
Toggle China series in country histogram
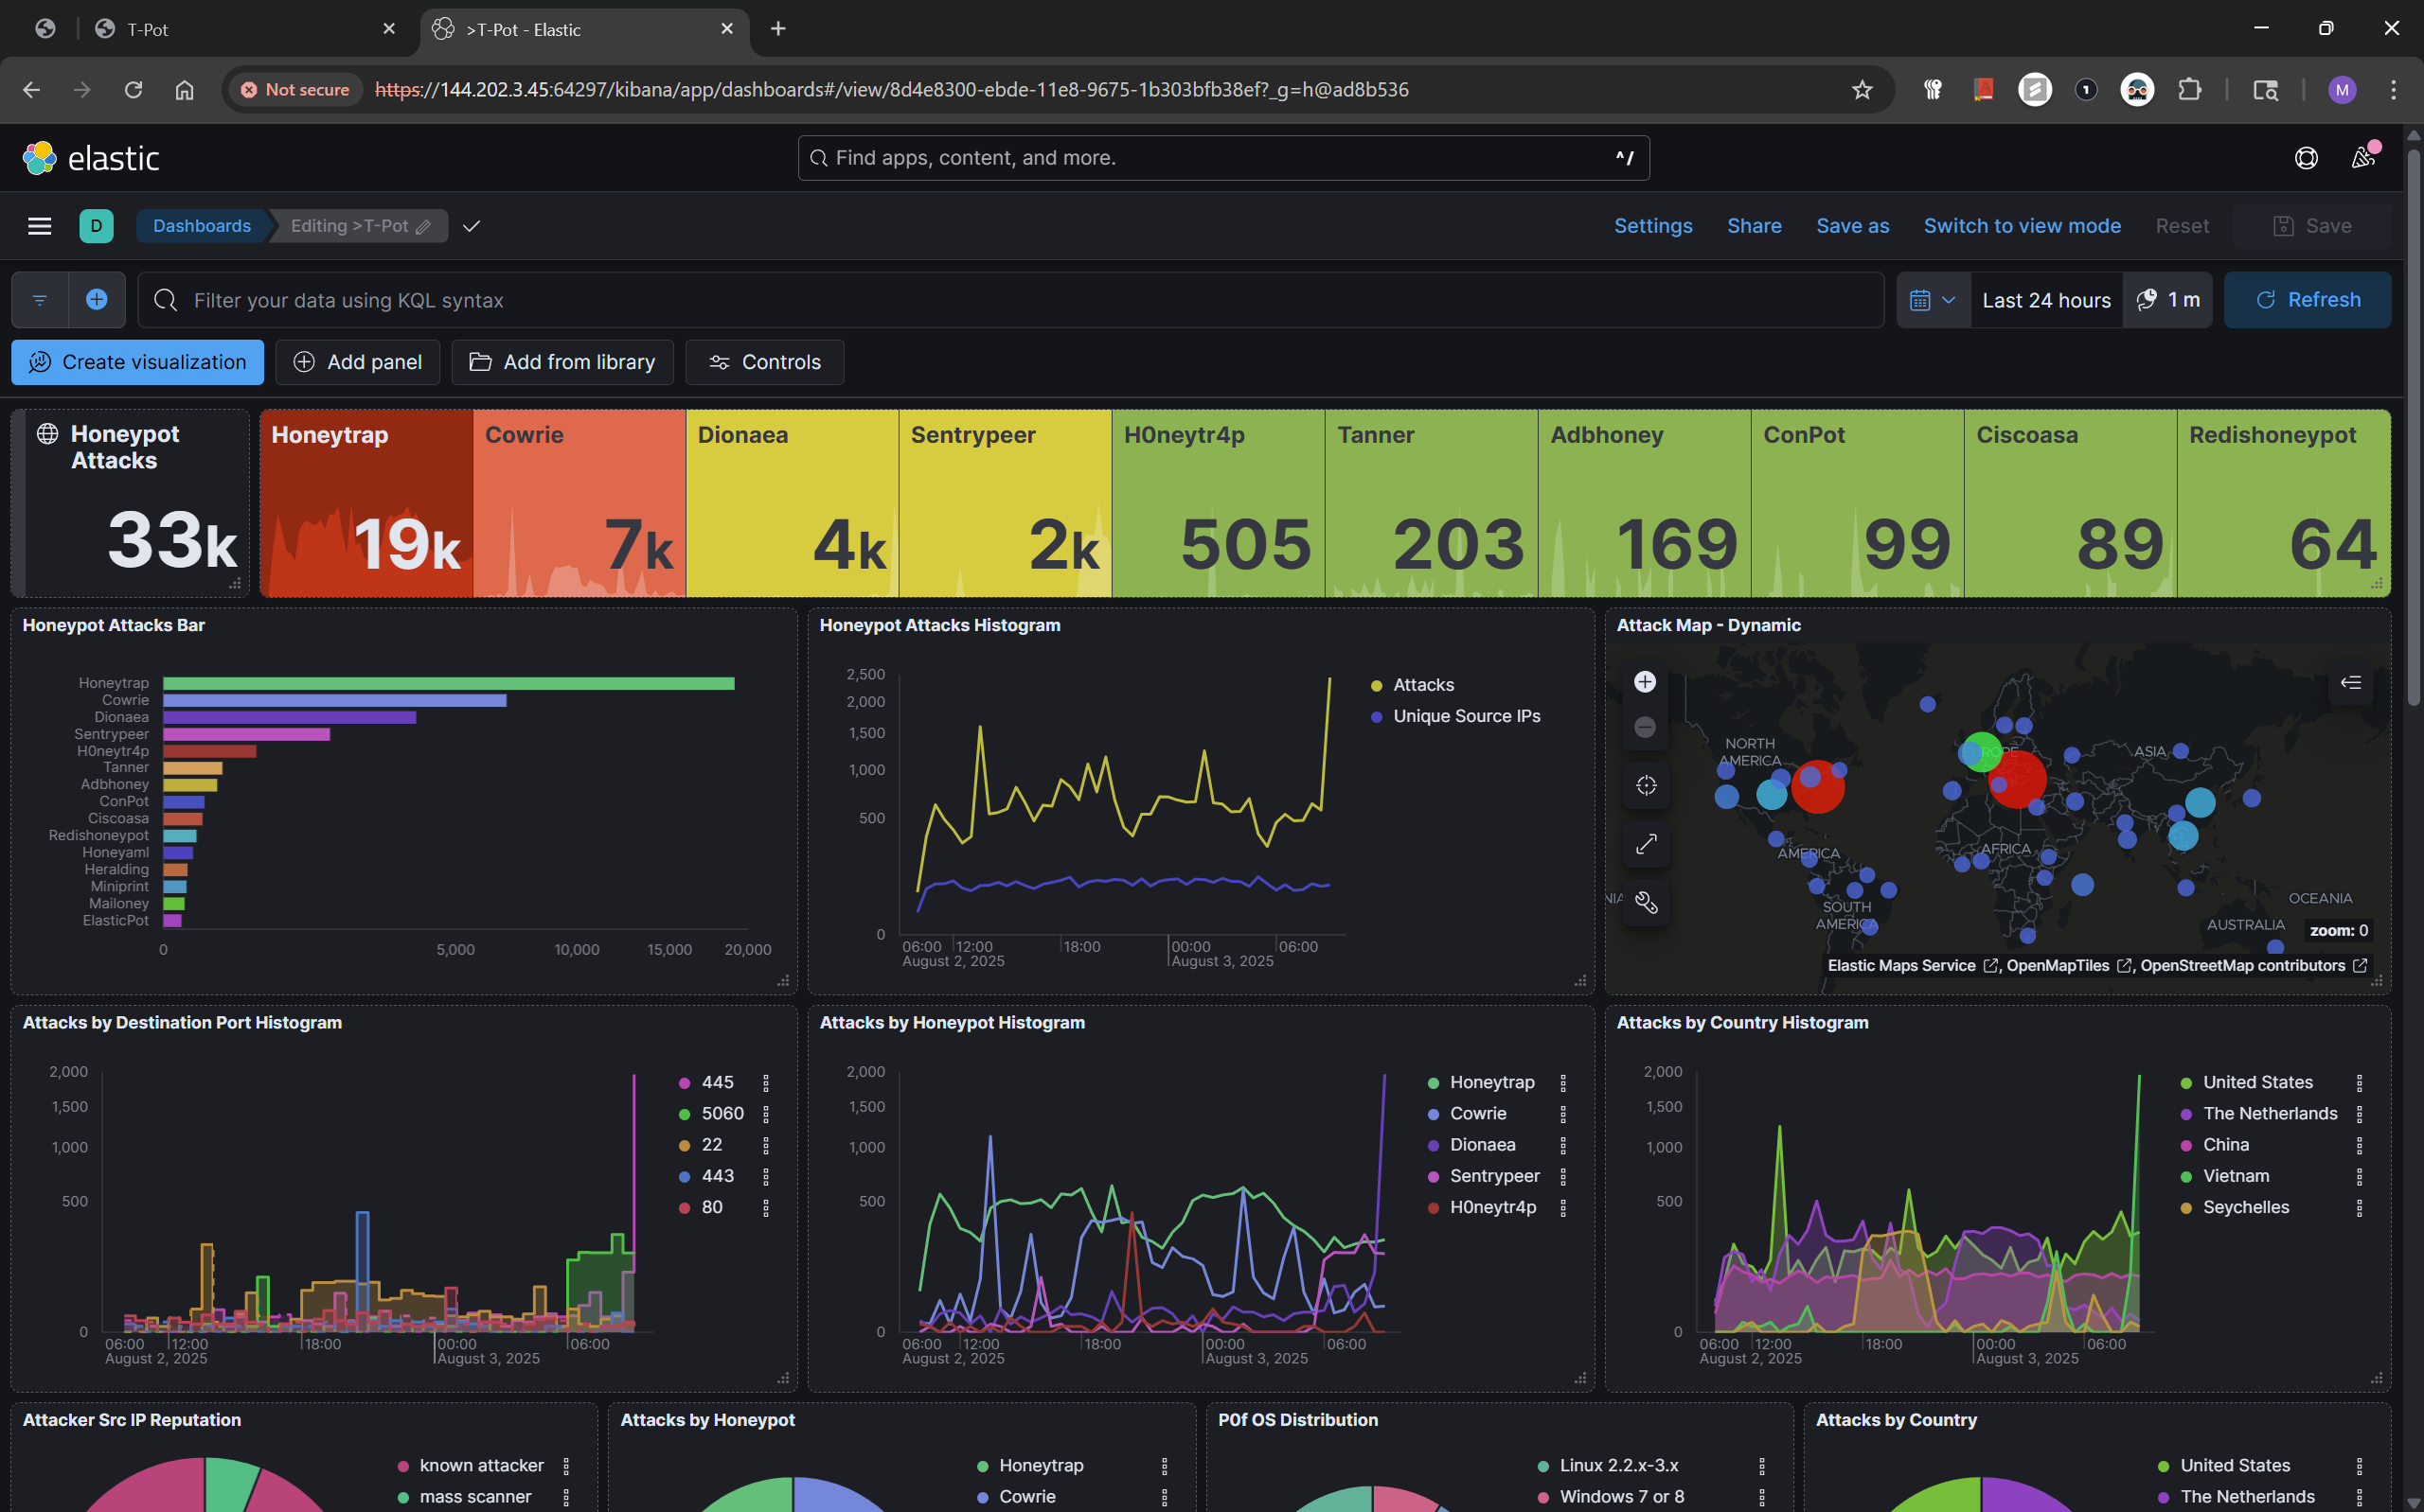click(x=2225, y=1145)
